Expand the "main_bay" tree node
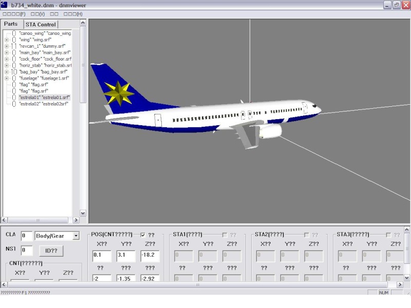The height and width of the screenshot is (308, 411). 7,53
